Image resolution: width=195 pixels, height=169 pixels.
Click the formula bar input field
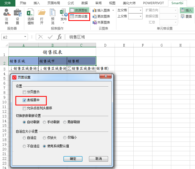[130, 37]
